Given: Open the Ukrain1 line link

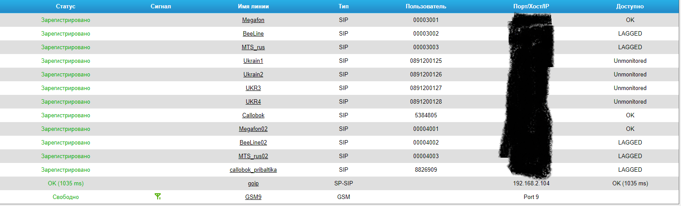Looking at the screenshot, I should tap(253, 61).
